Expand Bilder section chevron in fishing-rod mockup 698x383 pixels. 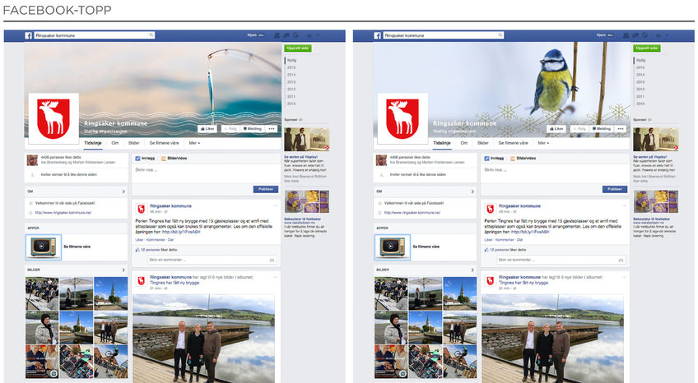123,270
